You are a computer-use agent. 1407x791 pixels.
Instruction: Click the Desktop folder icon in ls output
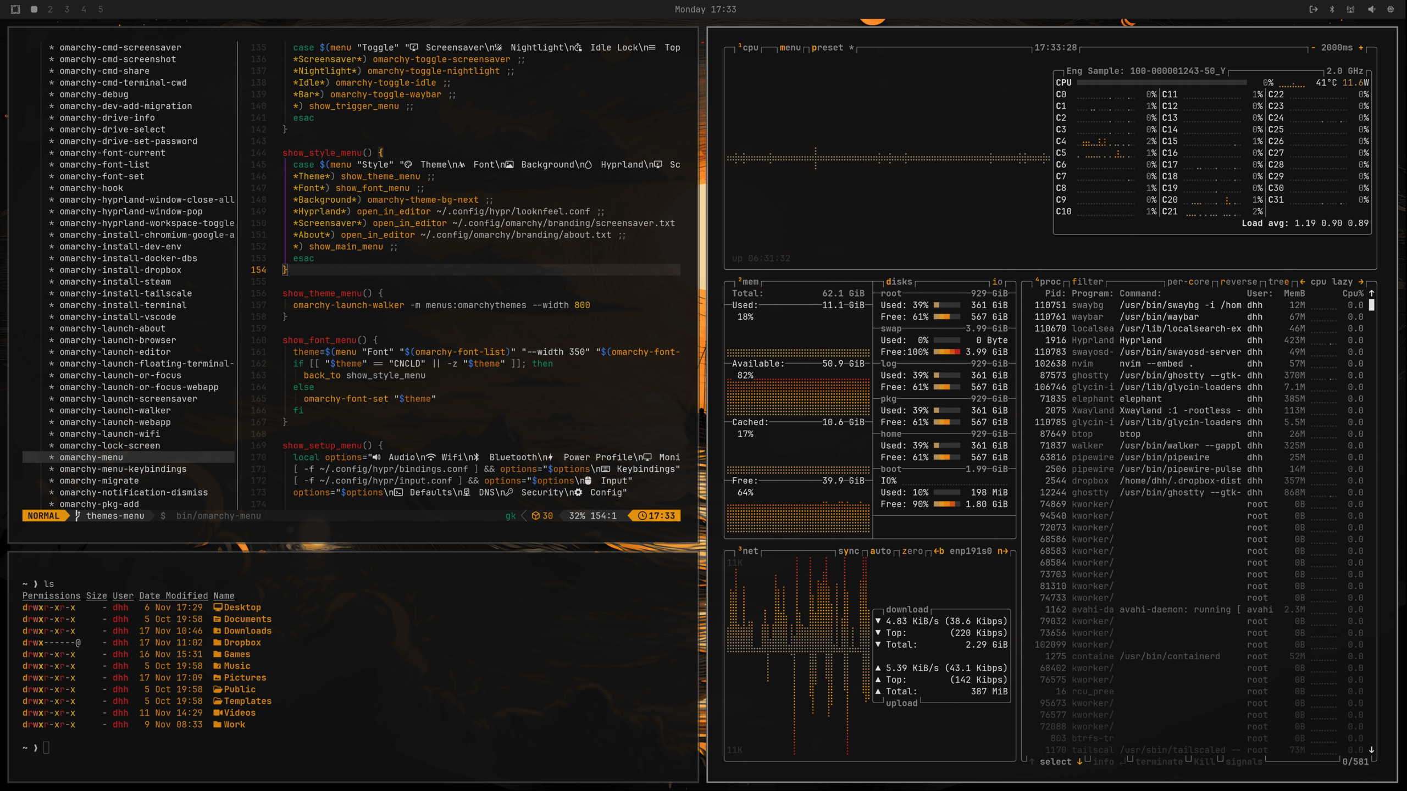218,608
